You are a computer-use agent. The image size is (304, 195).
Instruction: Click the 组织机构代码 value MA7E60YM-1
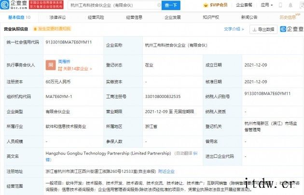point(59,97)
